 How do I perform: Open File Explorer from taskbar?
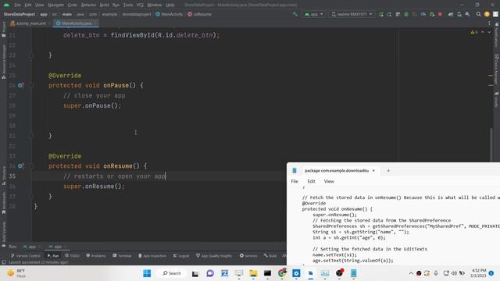point(253,273)
